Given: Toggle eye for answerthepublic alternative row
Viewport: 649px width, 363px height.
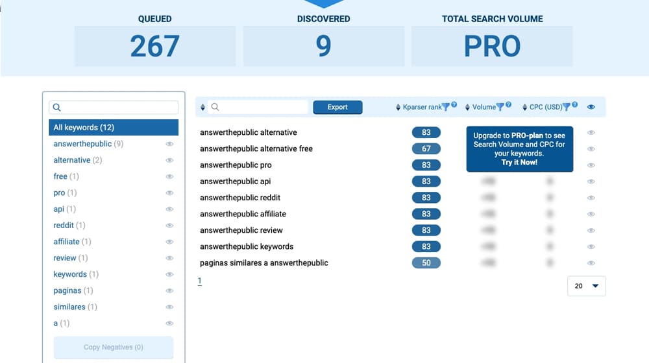Looking at the screenshot, I should (591, 133).
